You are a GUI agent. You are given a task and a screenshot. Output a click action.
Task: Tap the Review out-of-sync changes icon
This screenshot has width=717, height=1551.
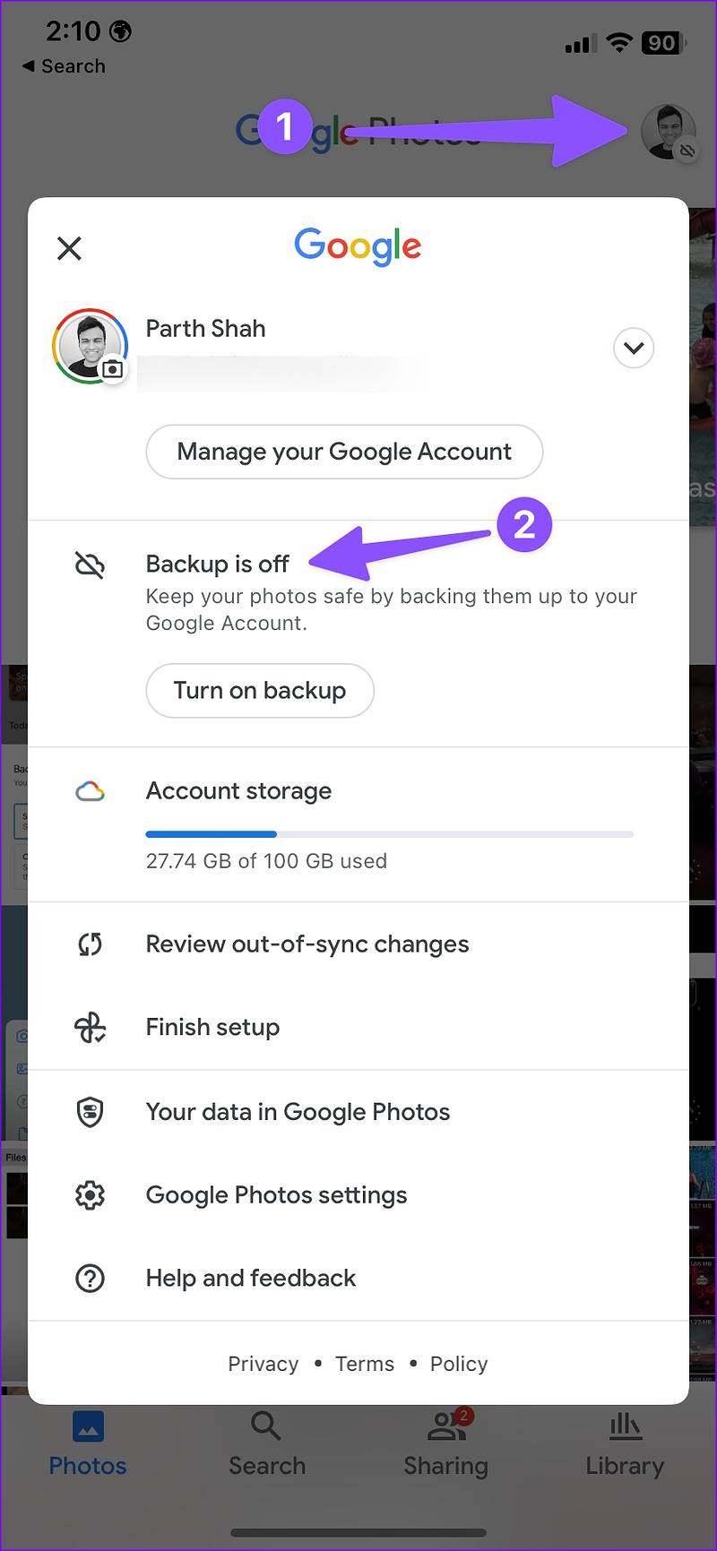(x=90, y=944)
